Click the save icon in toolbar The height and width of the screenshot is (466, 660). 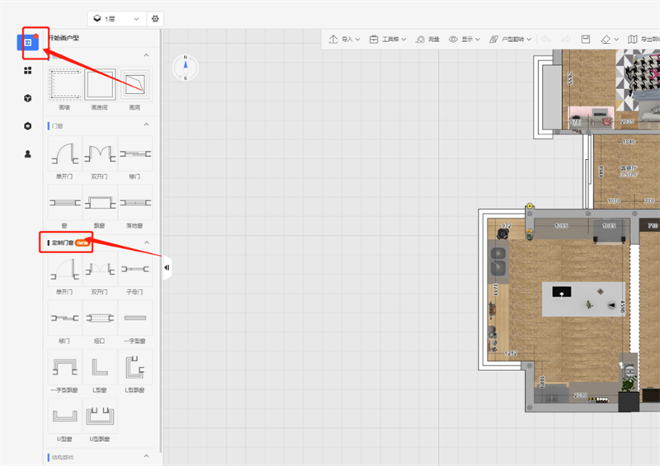(x=586, y=39)
